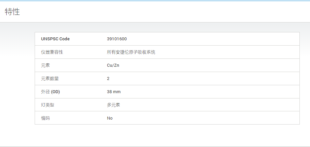
Task: Select the 多元素 lamp type value
Action: point(114,105)
